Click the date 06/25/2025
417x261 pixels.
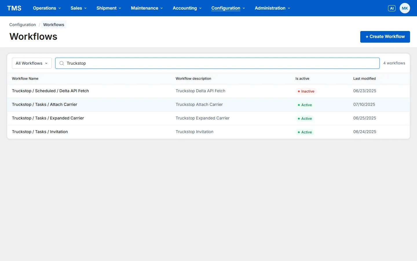point(365,118)
